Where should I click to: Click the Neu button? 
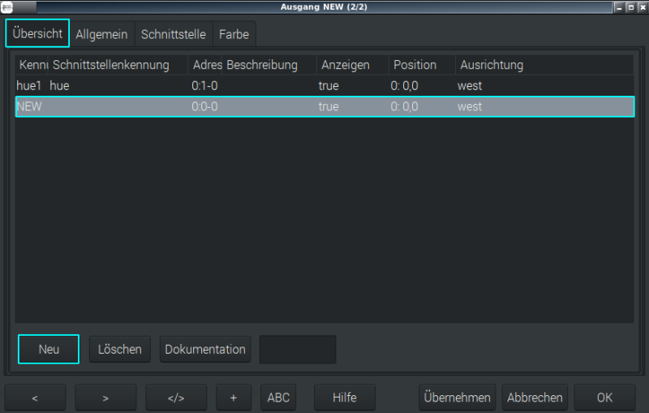[x=49, y=349]
